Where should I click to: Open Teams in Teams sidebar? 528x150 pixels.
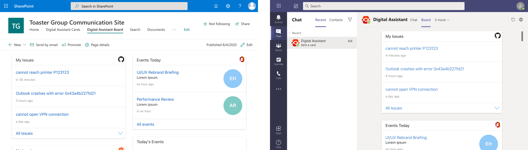(x=278, y=47)
